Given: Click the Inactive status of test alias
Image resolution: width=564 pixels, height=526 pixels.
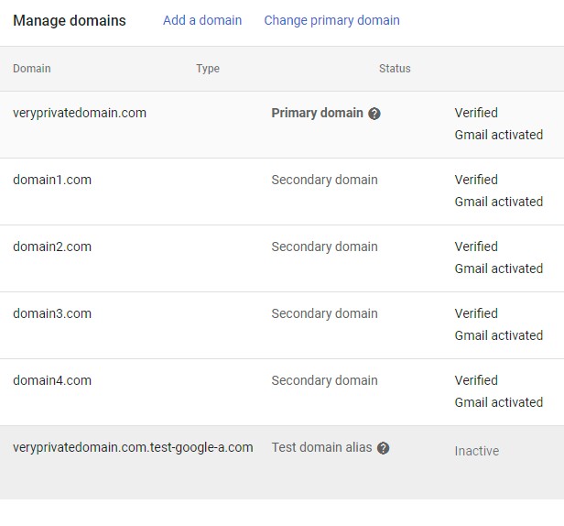Looking at the screenshot, I should click(477, 451).
